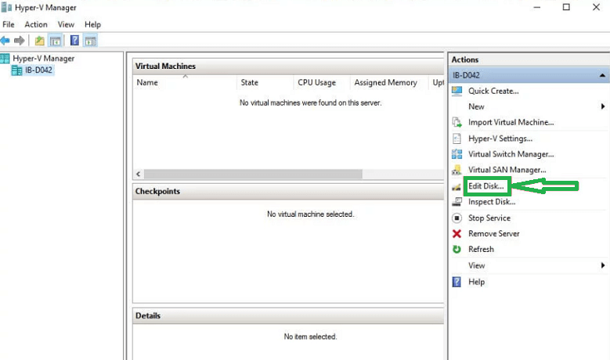Viewport: 610px width, 360px height.
Task: Sort by the Name column header
Action: click(x=185, y=82)
